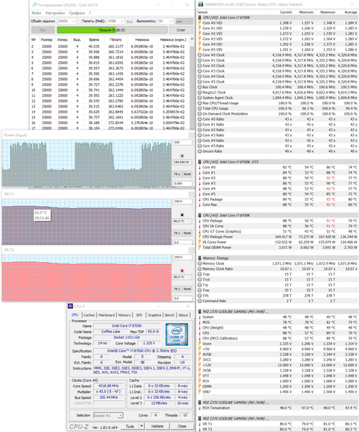Click the arrow next to the Tools button

[141, 426]
